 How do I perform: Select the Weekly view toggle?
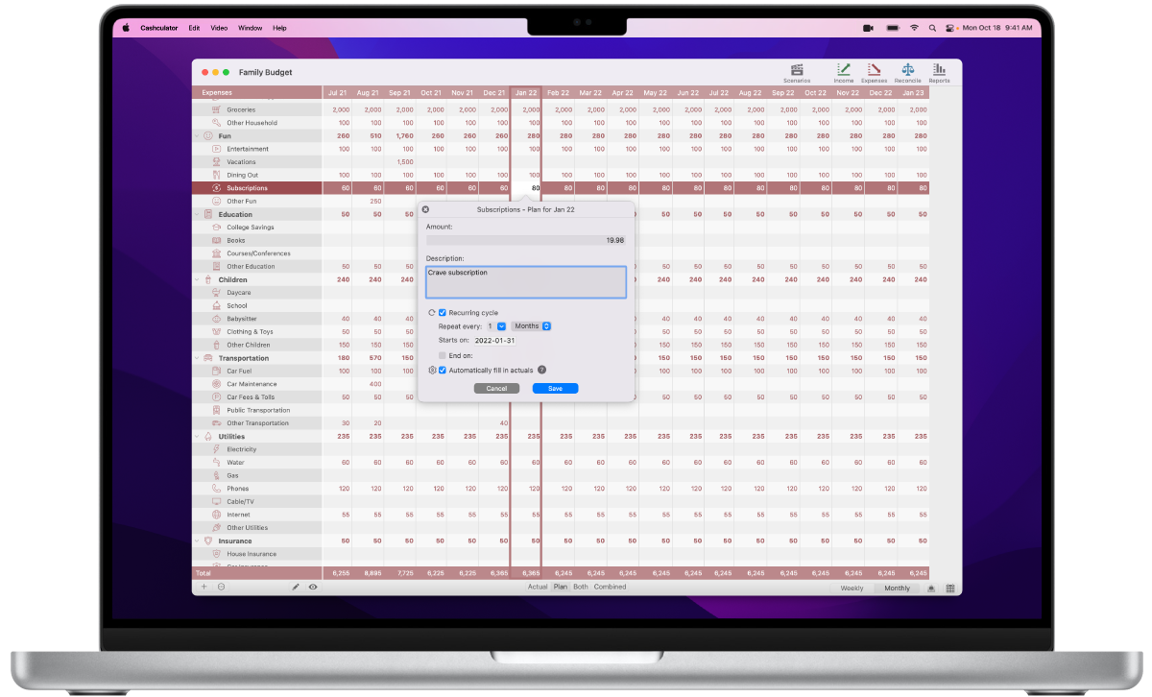pos(852,588)
